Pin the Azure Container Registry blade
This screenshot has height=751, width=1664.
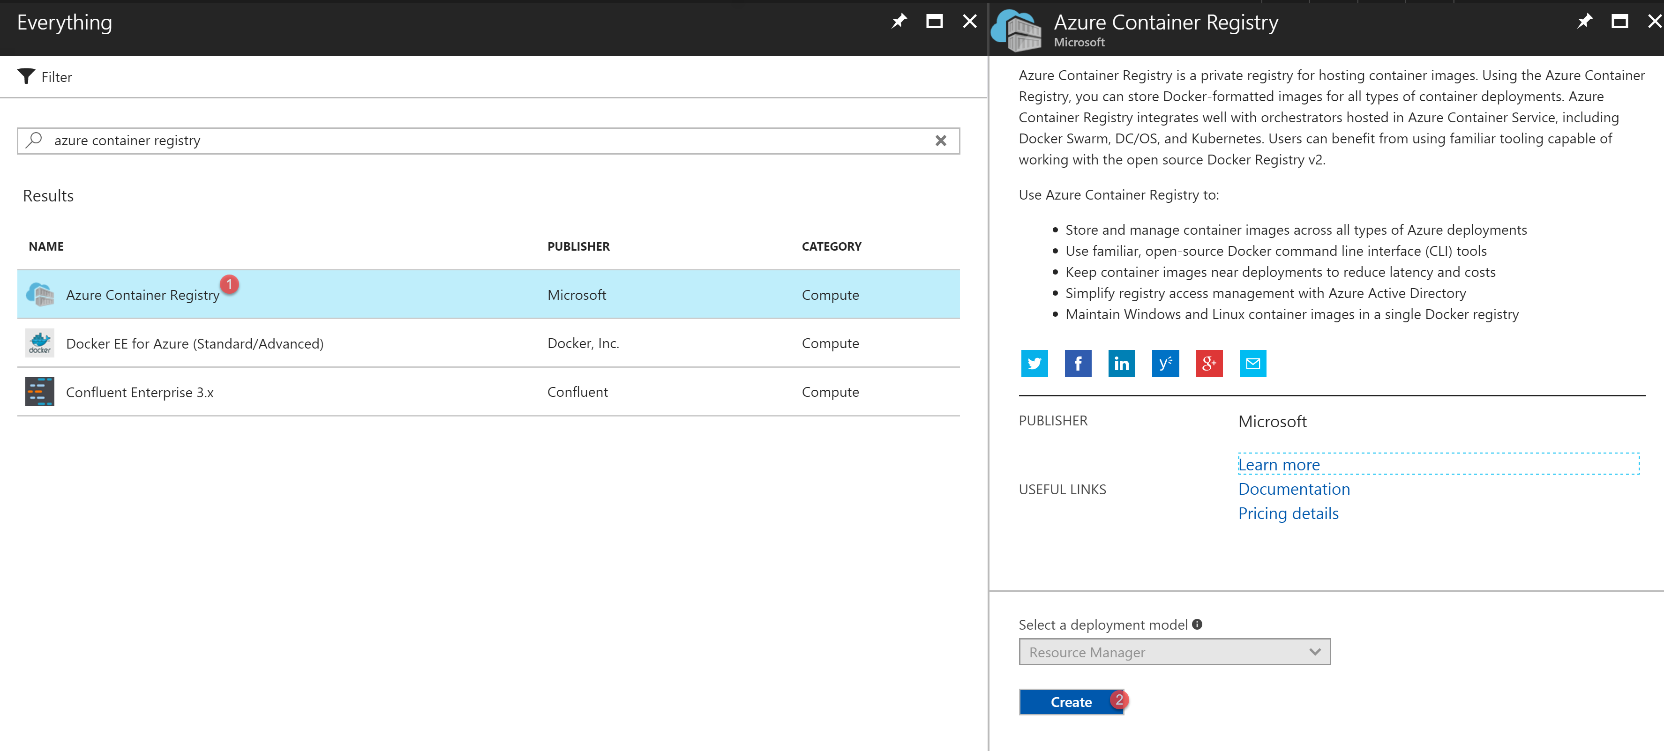1584,21
